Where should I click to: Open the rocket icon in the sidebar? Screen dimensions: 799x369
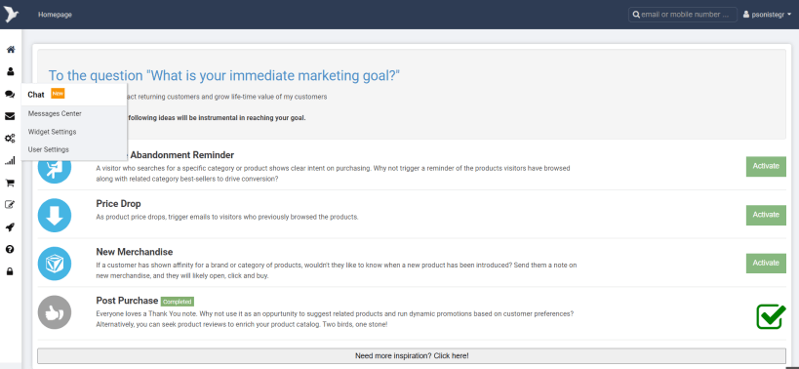click(10, 227)
